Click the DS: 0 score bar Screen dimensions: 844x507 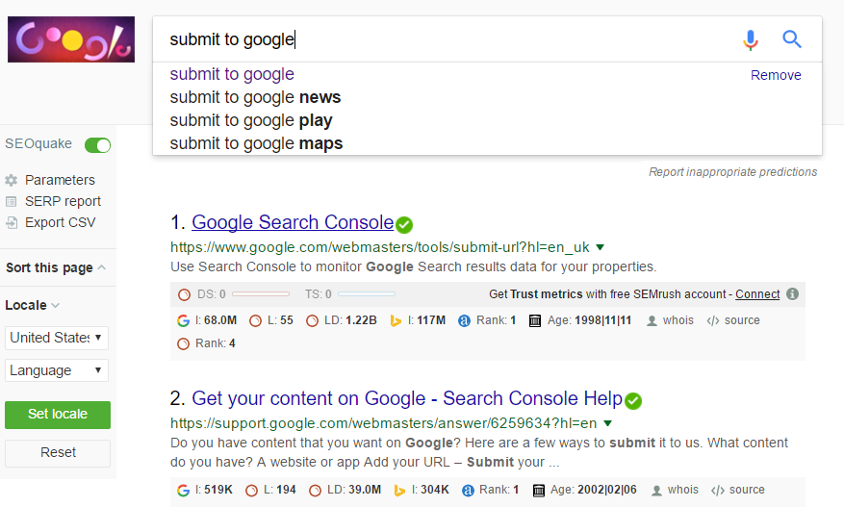pos(261,293)
